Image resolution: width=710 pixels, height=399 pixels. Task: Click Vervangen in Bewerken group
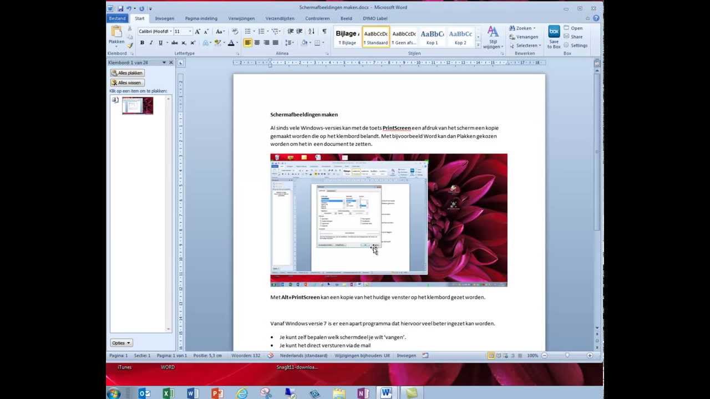(x=524, y=37)
